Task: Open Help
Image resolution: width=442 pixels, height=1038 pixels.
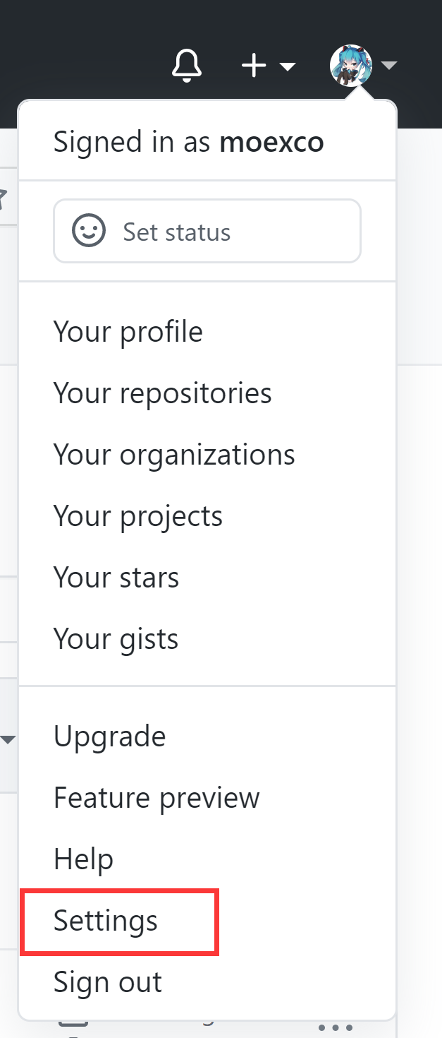Action: click(83, 859)
